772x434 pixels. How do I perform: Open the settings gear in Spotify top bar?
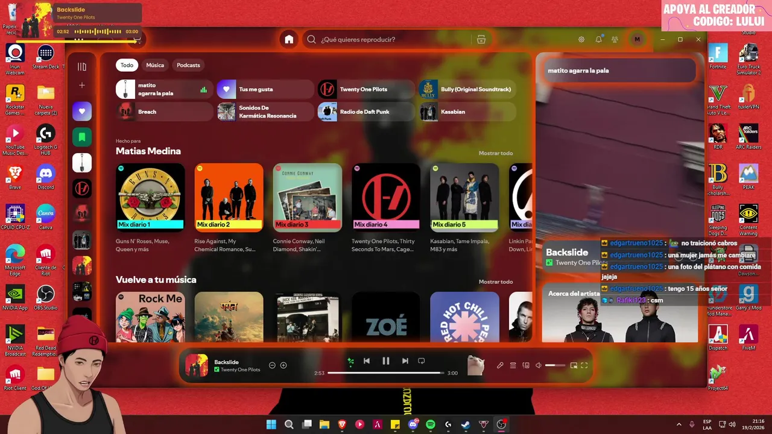pyautogui.click(x=581, y=39)
